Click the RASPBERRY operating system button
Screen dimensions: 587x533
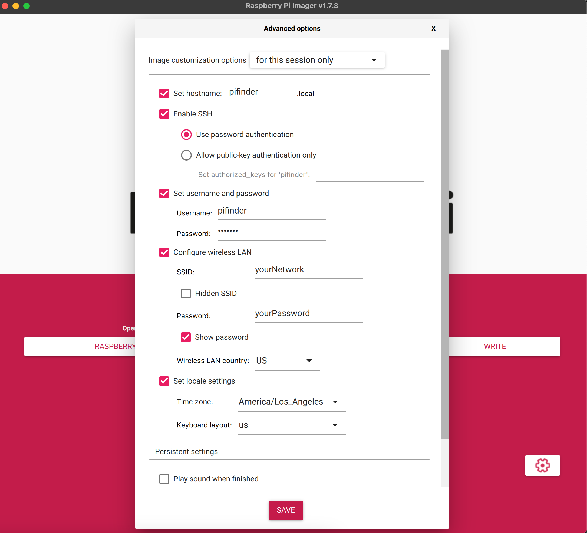pos(80,346)
